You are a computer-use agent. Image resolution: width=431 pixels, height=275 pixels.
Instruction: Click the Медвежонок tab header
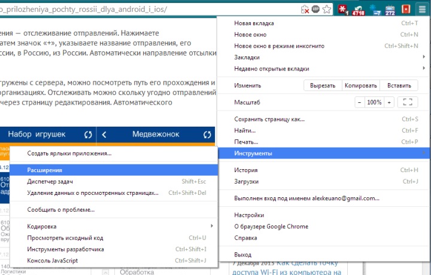point(156,134)
